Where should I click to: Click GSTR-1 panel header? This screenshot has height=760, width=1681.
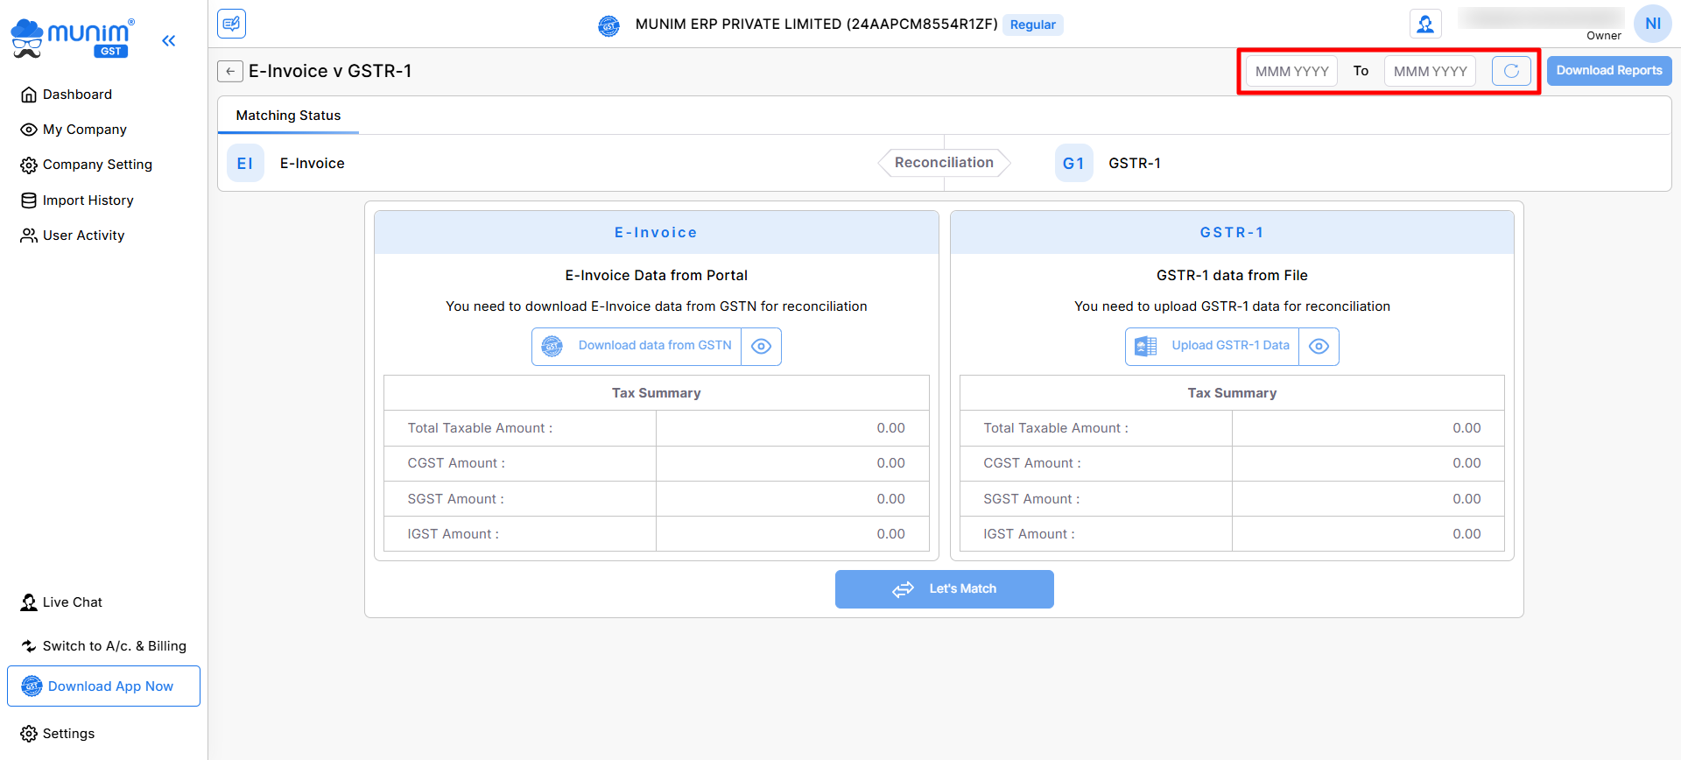pos(1232,232)
